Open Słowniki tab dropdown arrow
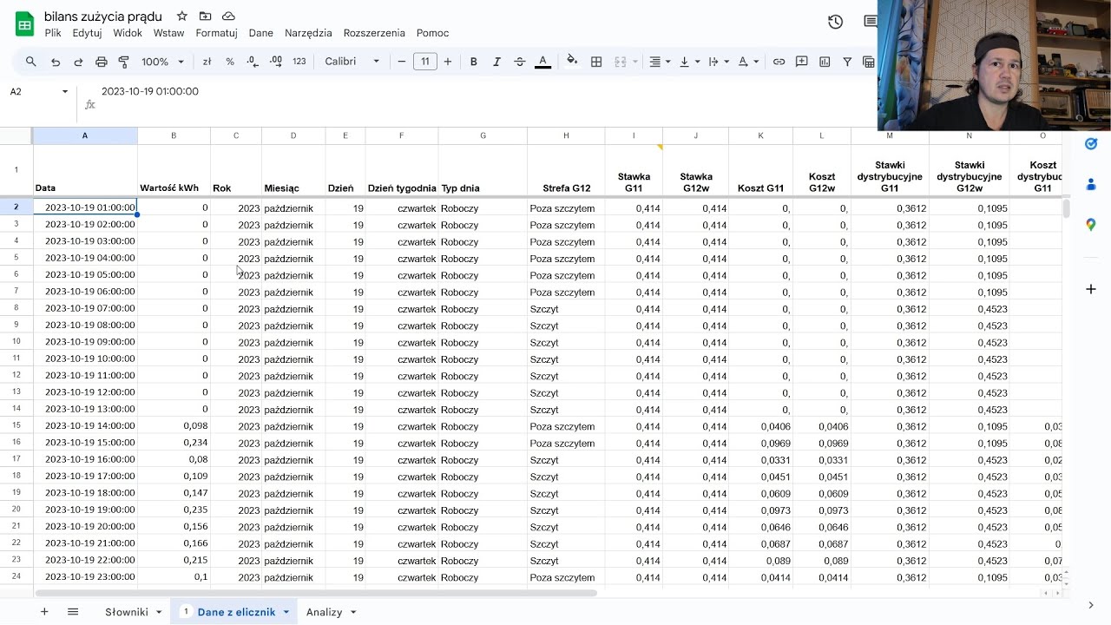 [x=159, y=612]
